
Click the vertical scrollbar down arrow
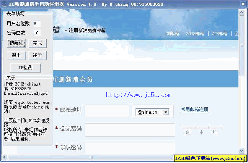(241, 150)
